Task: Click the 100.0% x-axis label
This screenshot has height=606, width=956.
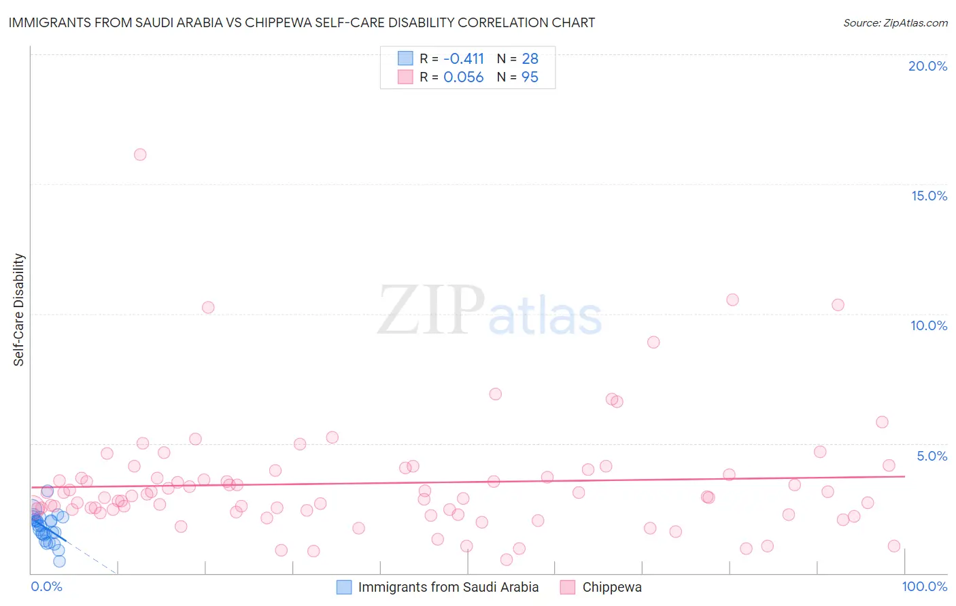Action: pyautogui.click(x=925, y=586)
